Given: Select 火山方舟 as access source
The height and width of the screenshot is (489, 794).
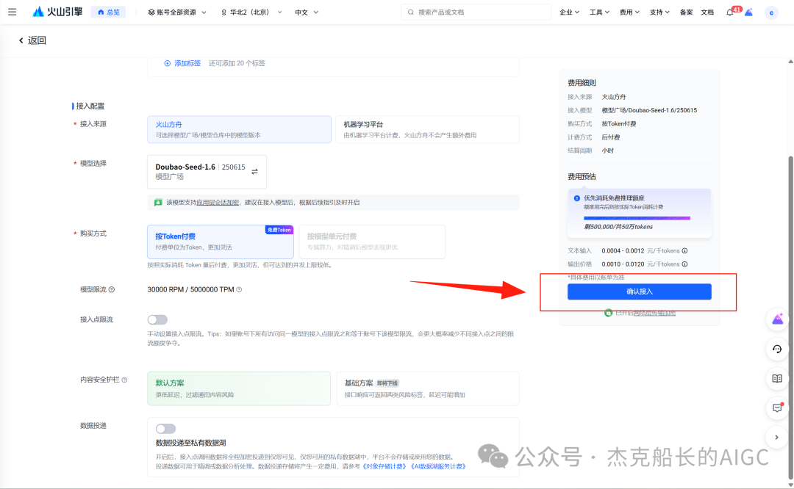Looking at the screenshot, I should [240, 129].
